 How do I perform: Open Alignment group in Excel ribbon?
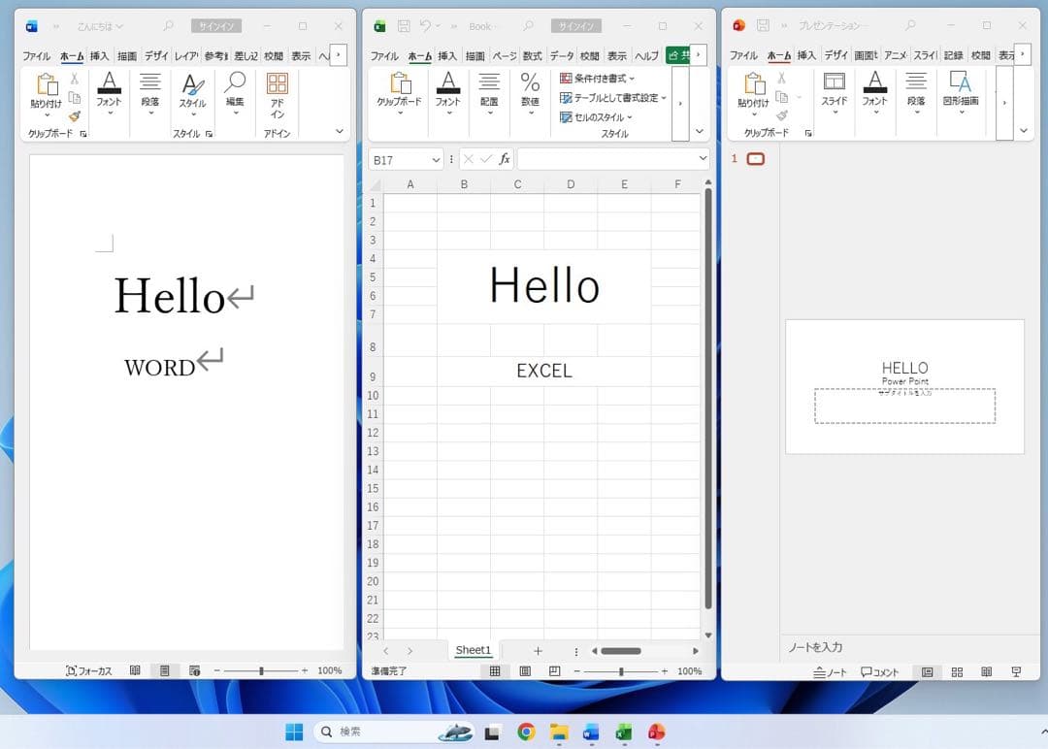click(489, 93)
